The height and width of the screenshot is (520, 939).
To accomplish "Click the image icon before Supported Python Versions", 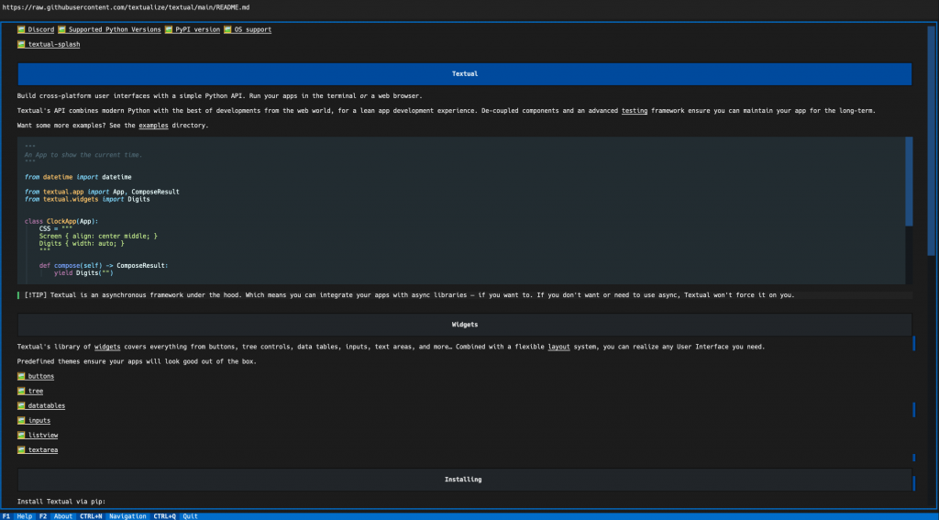I will pyautogui.click(x=61, y=29).
